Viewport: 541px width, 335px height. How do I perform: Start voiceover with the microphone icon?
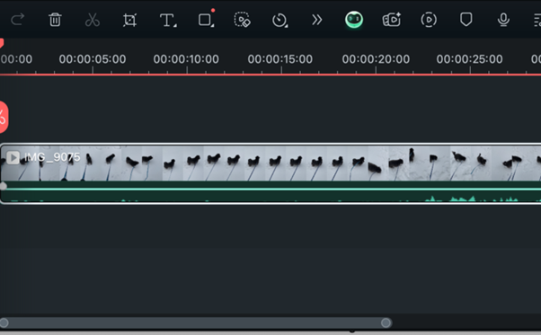pyautogui.click(x=503, y=20)
